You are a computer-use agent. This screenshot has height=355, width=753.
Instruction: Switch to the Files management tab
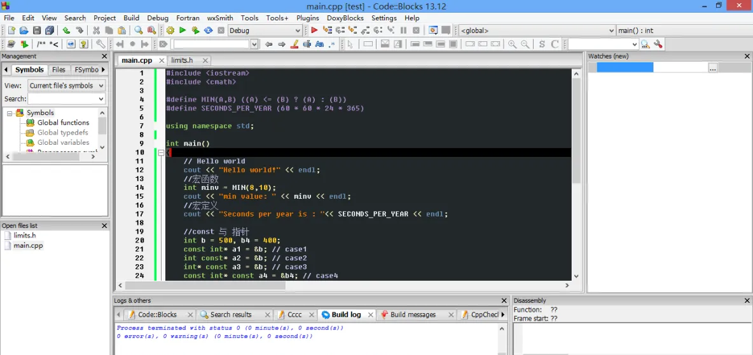click(x=59, y=70)
